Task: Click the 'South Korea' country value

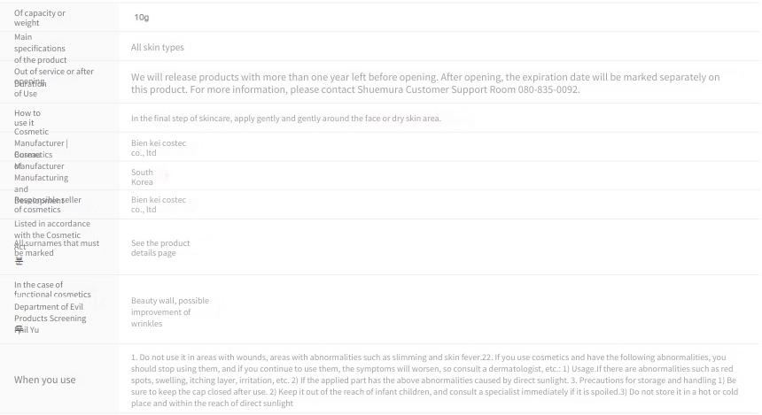Action: tap(142, 177)
